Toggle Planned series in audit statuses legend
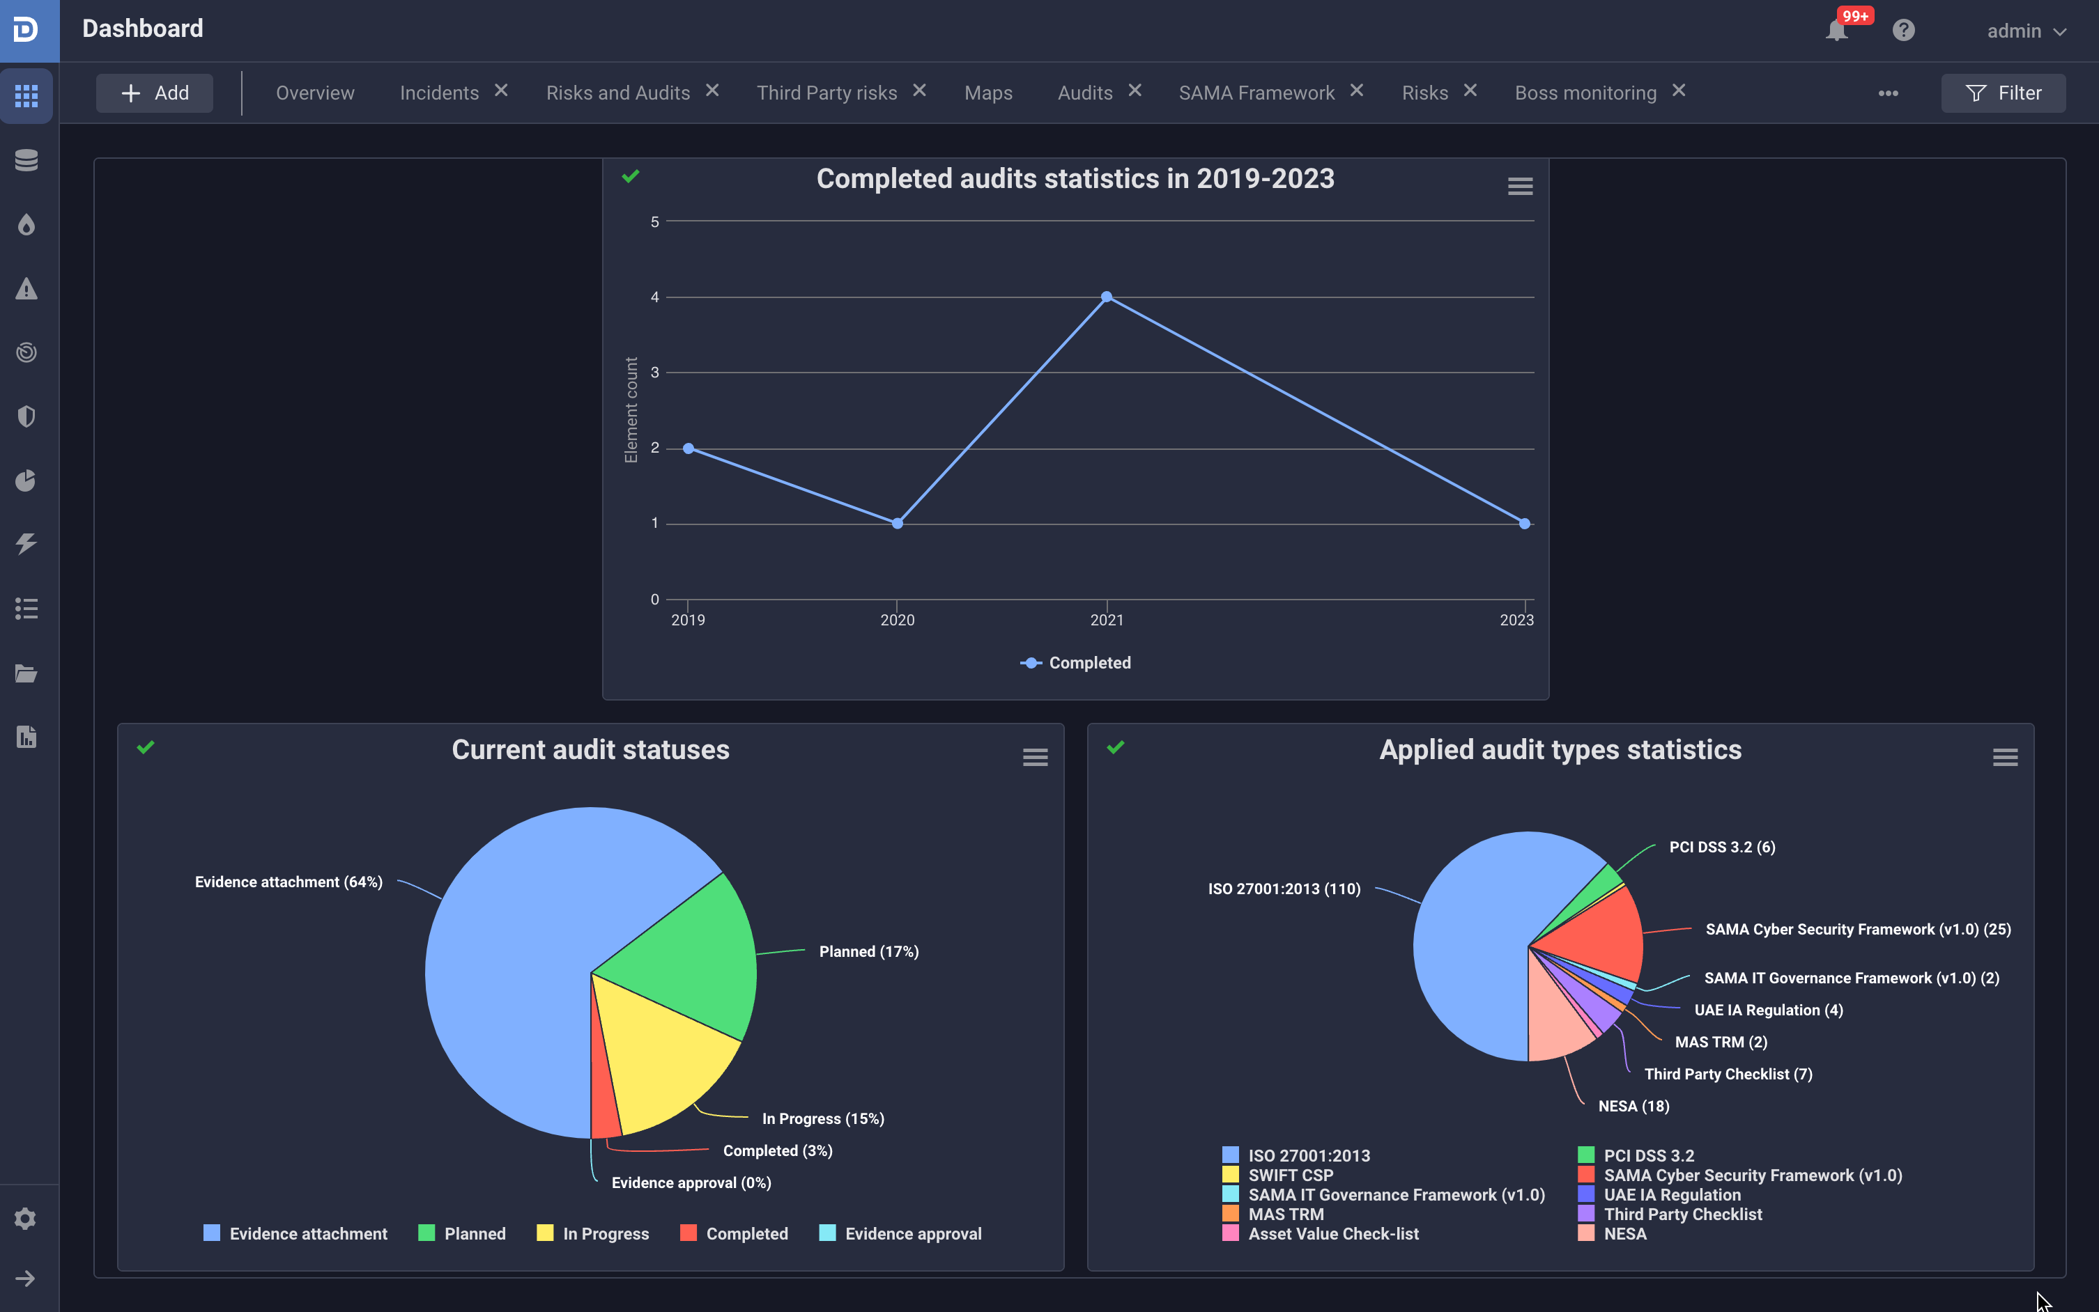The height and width of the screenshot is (1312, 2099). click(462, 1233)
